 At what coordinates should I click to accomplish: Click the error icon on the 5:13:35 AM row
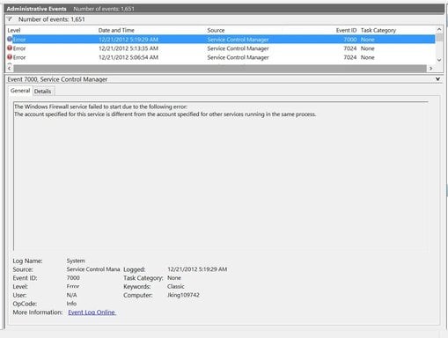[10, 48]
